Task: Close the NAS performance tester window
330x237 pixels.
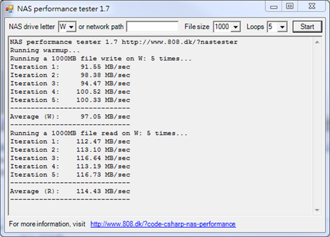Action: tap(312, 7)
